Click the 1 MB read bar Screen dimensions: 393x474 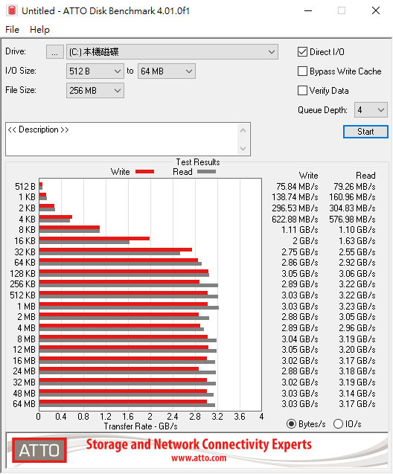click(129, 308)
